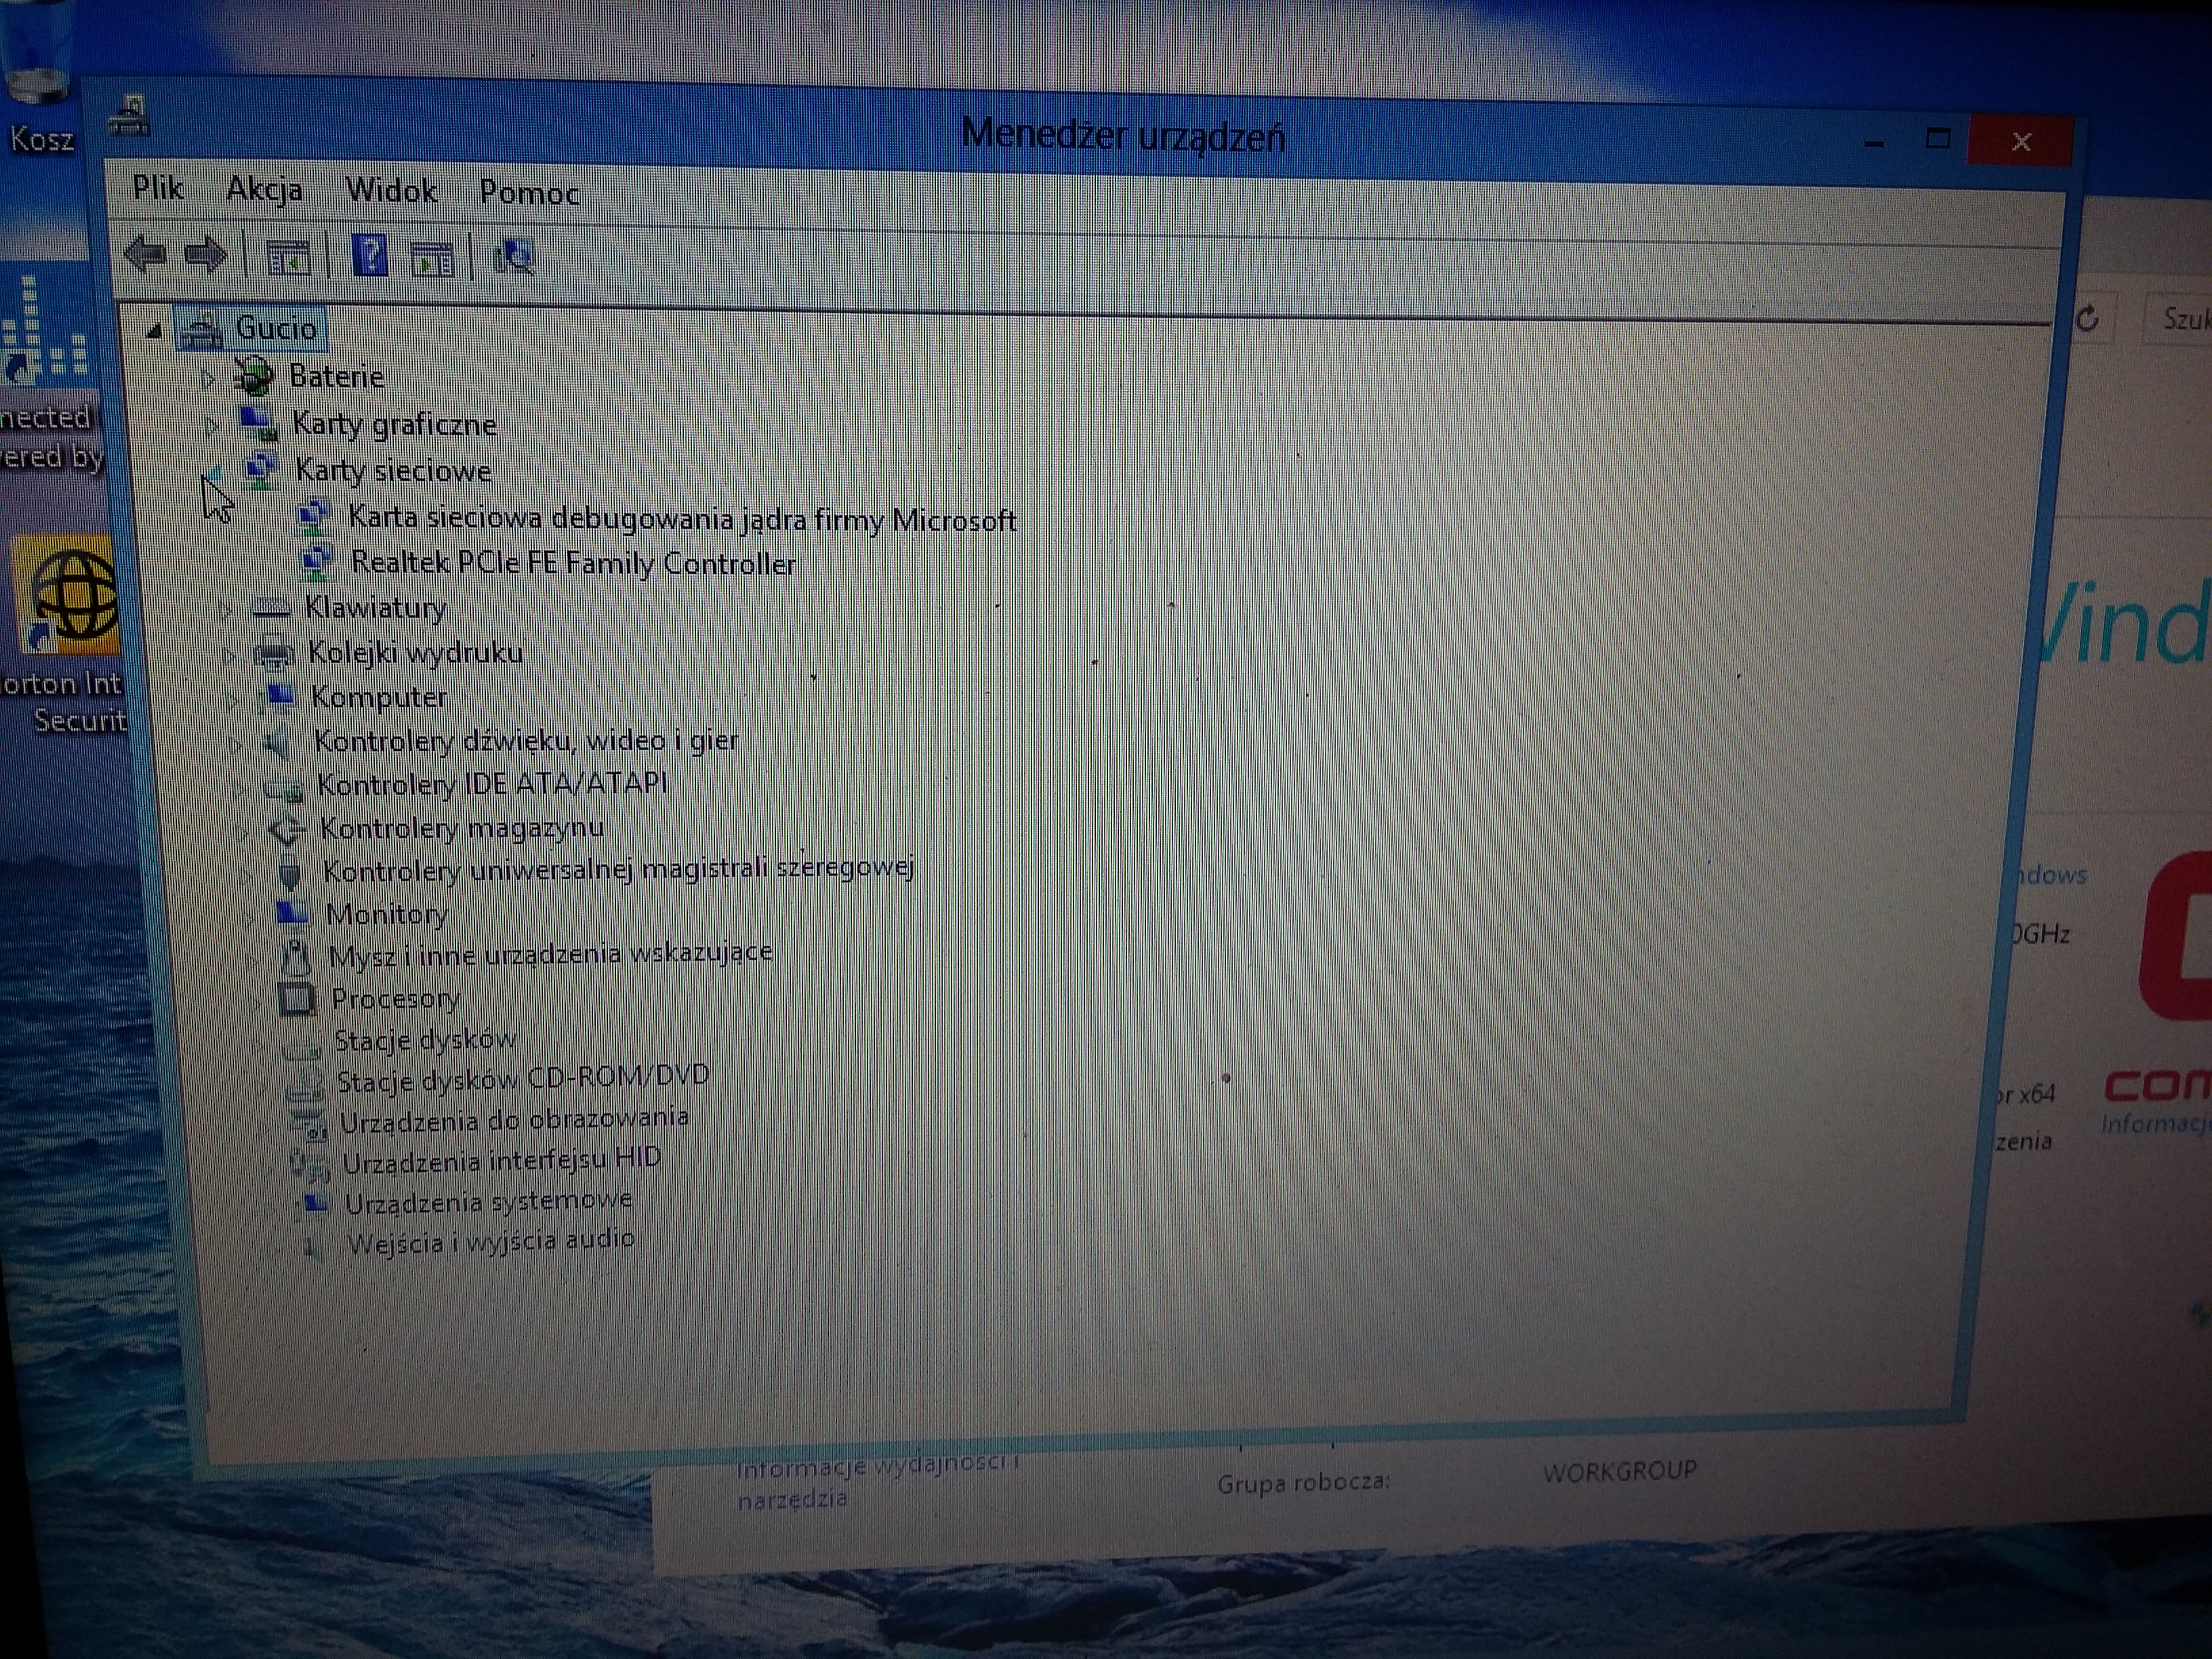This screenshot has height=1659, width=2212.
Task: Open the Widok menu
Action: [x=392, y=190]
